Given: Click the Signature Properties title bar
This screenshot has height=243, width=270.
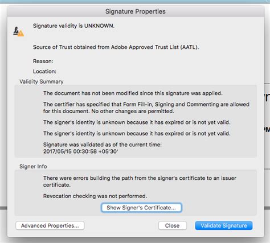Looking at the screenshot, I should [136, 11].
